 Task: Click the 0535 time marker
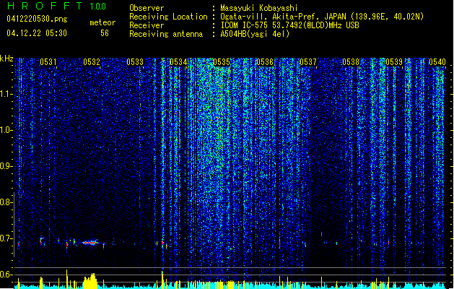click(x=222, y=62)
